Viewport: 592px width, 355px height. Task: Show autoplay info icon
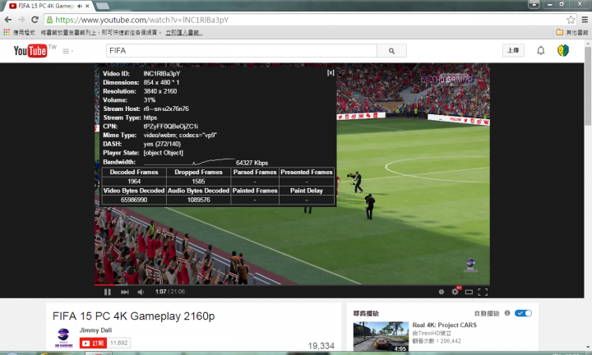coord(507,313)
